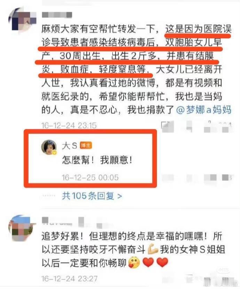
Task: Select 大S's reply text 怎麼幫！我願意！
Action: 97,160
